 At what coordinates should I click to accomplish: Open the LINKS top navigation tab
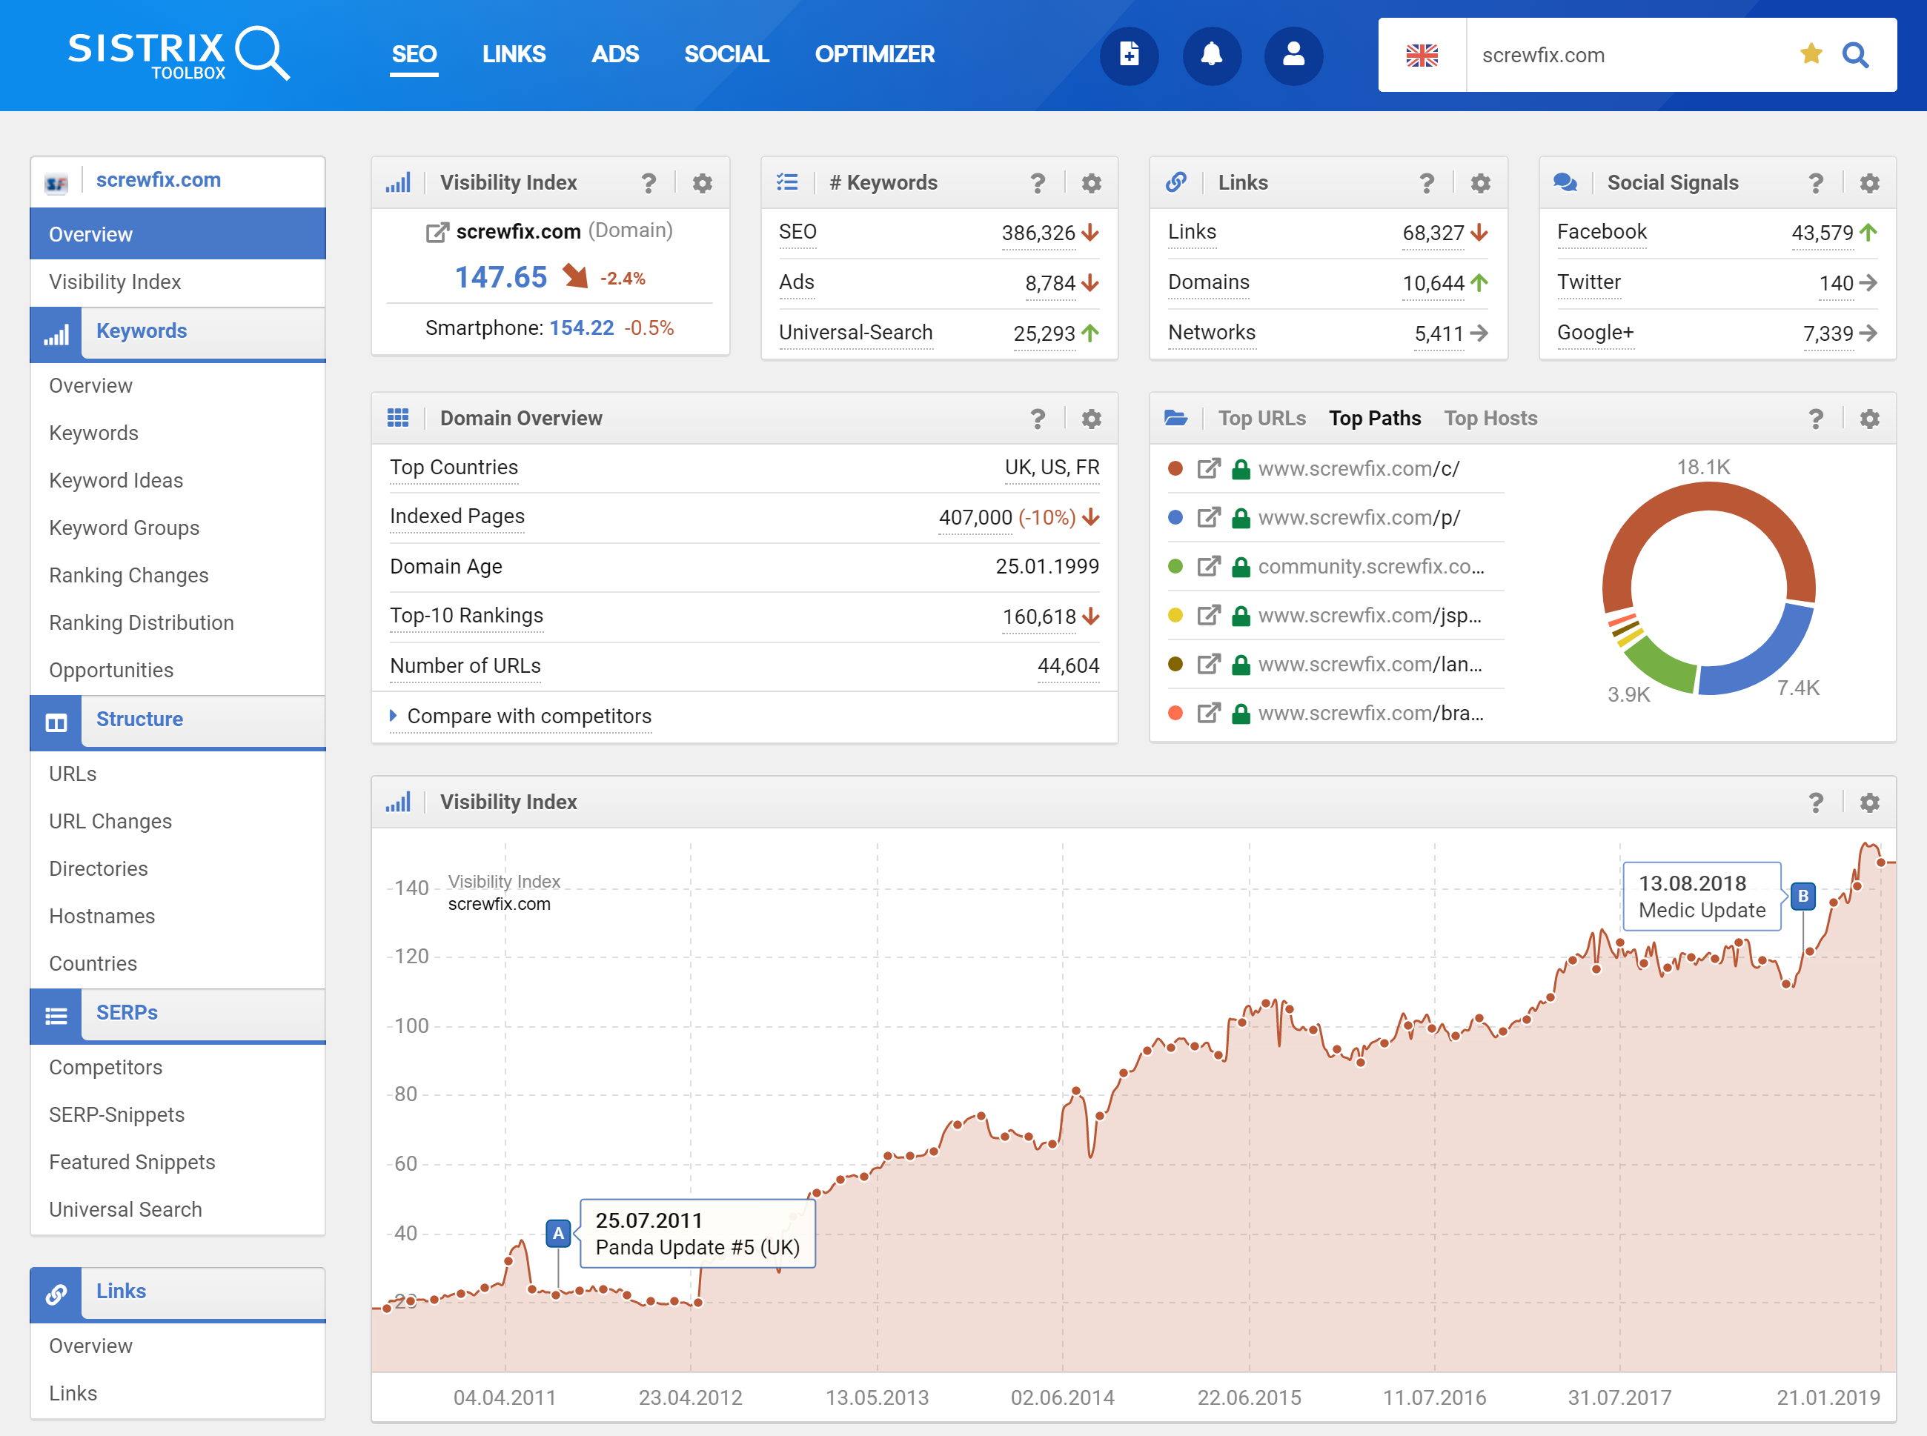click(x=514, y=55)
